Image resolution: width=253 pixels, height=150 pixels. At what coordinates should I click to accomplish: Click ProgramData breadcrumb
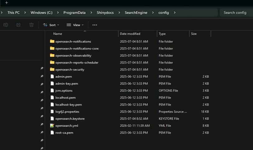coord(74,12)
